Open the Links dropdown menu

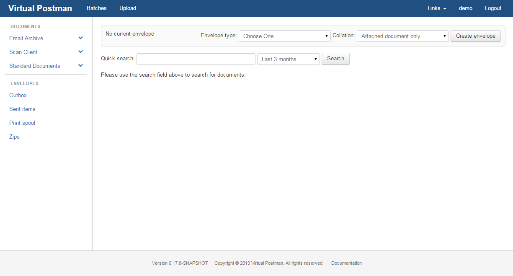tap(436, 8)
